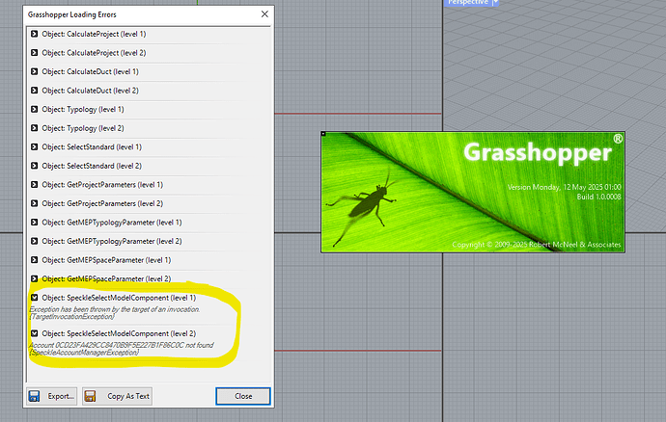This screenshot has width=666, height=422.
Task: Click the Export... button
Action: [x=52, y=396]
